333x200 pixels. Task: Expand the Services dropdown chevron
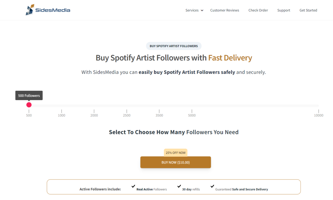(x=202, y=11)
